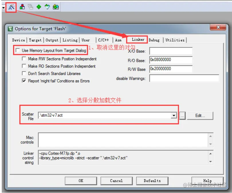Click the disable Warnings input field
Image resolution: width=232 pixels, height=193 pixels.
184,78
